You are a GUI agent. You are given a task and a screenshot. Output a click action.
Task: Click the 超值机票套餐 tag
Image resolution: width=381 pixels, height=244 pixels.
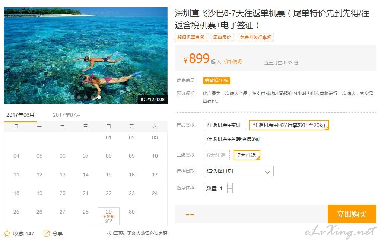(191, 37)
